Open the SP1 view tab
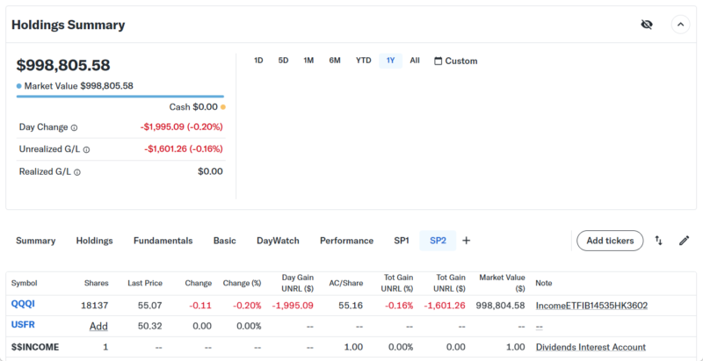703x361 pixels. click(x=402, y=241)
